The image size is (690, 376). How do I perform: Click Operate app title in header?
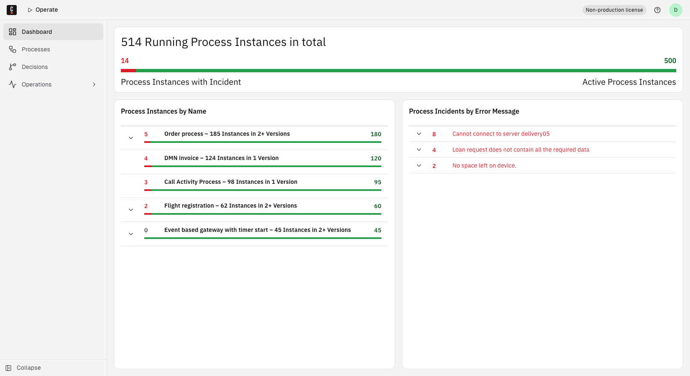pyautogui.click(x=43, y=10)
